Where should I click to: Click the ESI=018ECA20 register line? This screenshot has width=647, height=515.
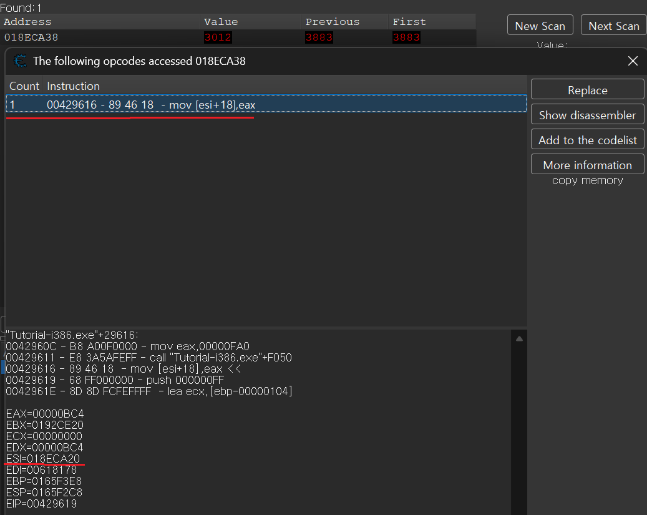point(42,459)
